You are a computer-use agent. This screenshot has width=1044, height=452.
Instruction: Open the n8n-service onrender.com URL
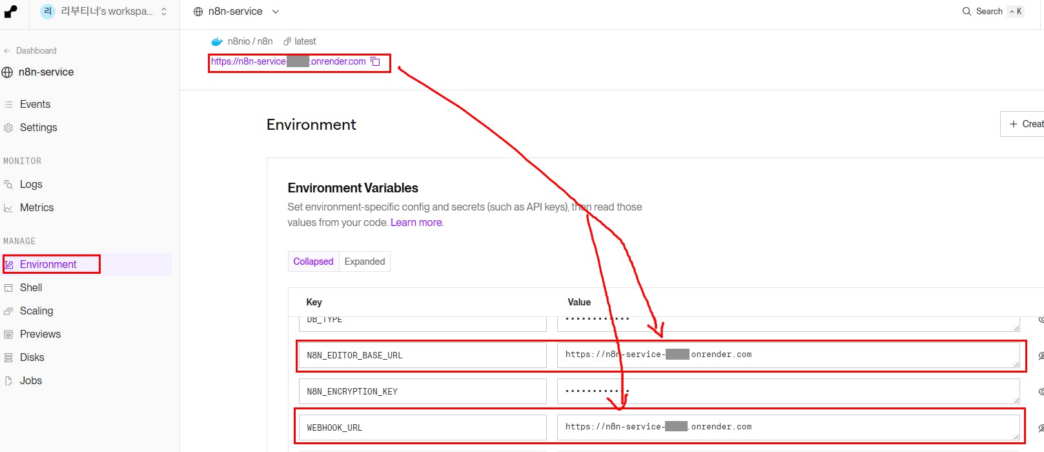[288, 61]
